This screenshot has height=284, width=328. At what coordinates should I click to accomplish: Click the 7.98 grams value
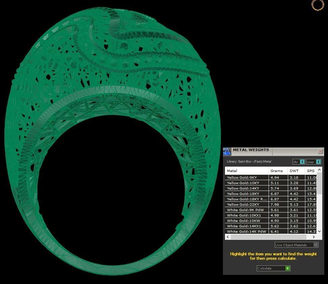[275, 205]
